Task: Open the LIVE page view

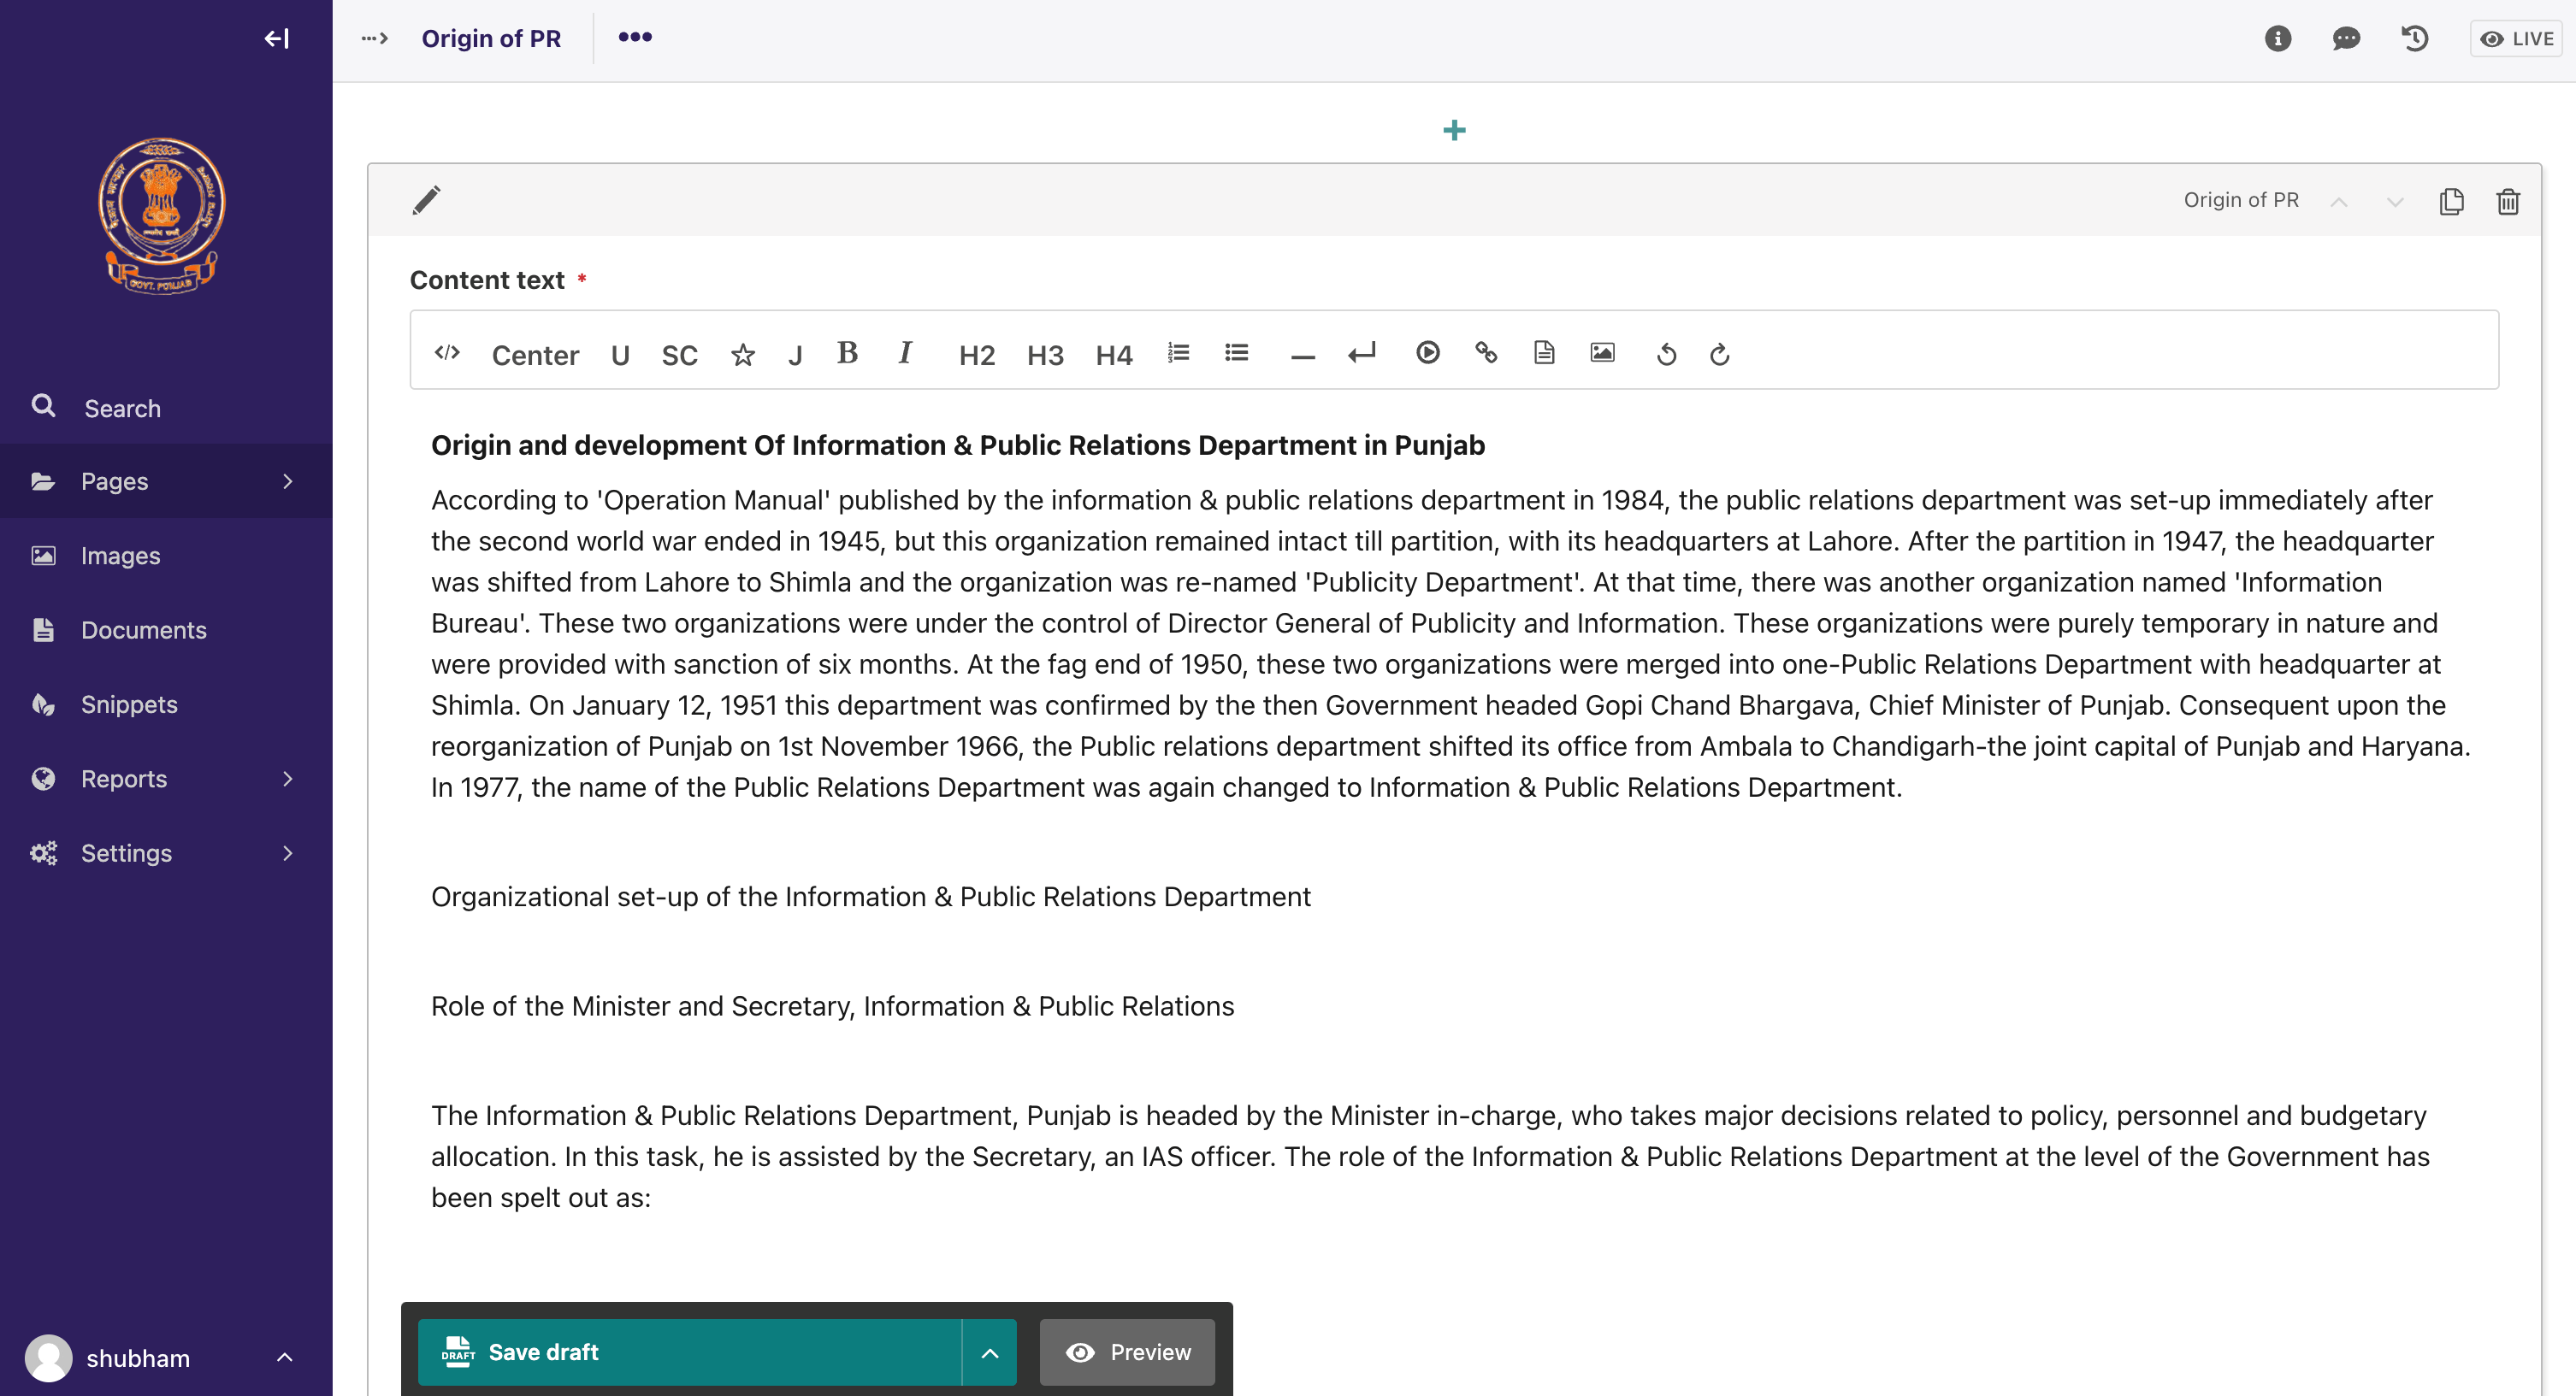Action: click(2516, 39)
